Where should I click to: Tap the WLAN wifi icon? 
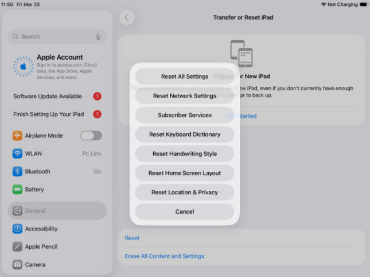(17, 153)
